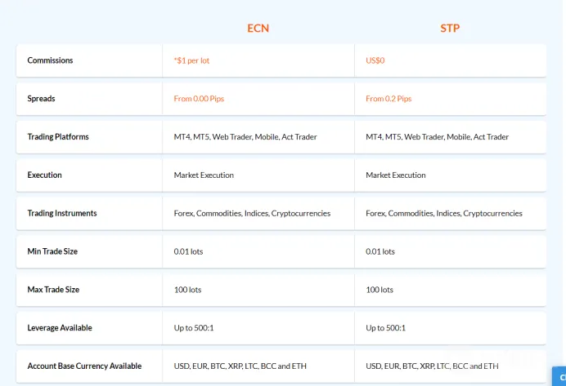Viewport: 566px width, 386px height.
Task: Open the blue chat widget button
Action: click(559, 376)
